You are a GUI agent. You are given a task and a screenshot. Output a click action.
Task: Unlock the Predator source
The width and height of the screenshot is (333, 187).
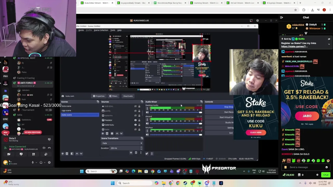pyautogui.click(x=139, y=120)
